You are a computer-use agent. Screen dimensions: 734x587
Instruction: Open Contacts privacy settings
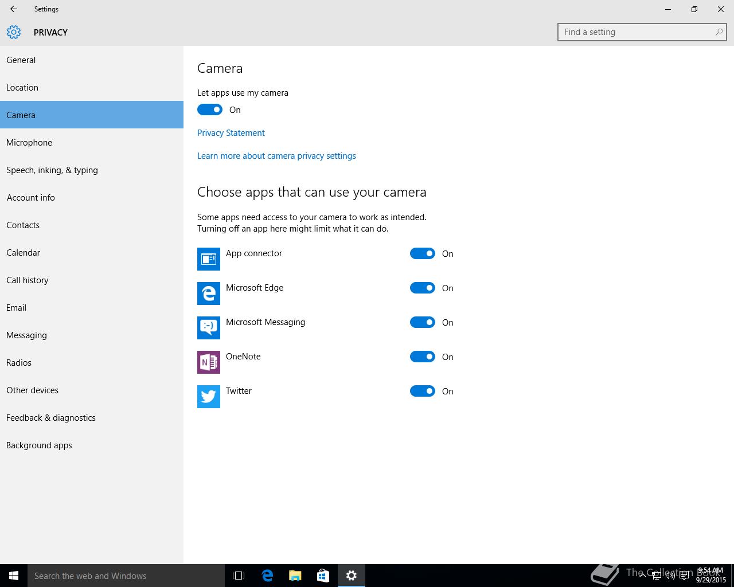pyautogui.click(x=92, y=225)
